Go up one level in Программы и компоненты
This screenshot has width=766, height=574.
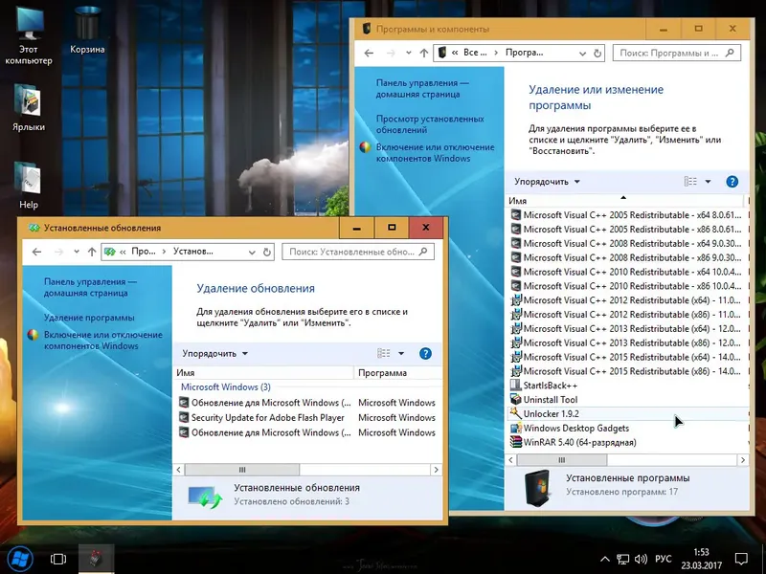click(423, 54)
